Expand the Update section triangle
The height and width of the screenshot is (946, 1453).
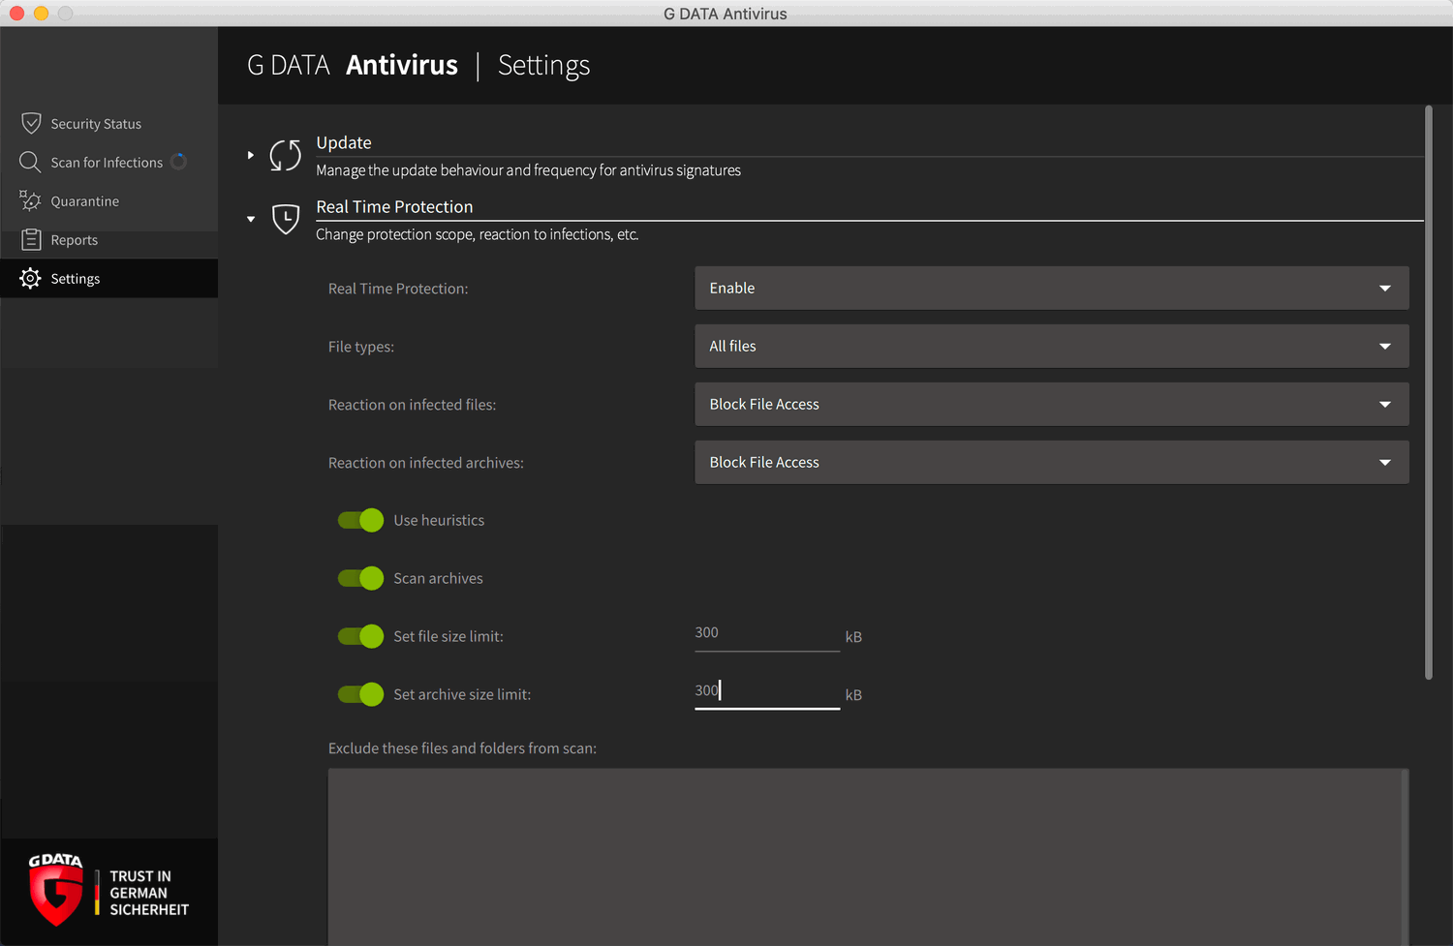tap(250, 155)
